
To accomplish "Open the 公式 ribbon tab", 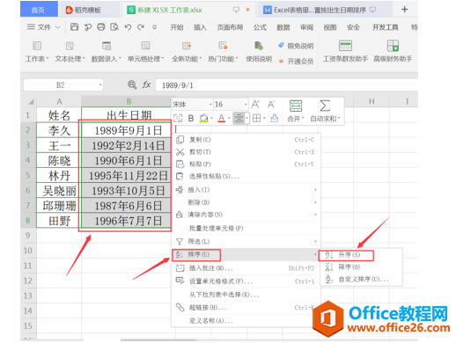I will (260, 27).
